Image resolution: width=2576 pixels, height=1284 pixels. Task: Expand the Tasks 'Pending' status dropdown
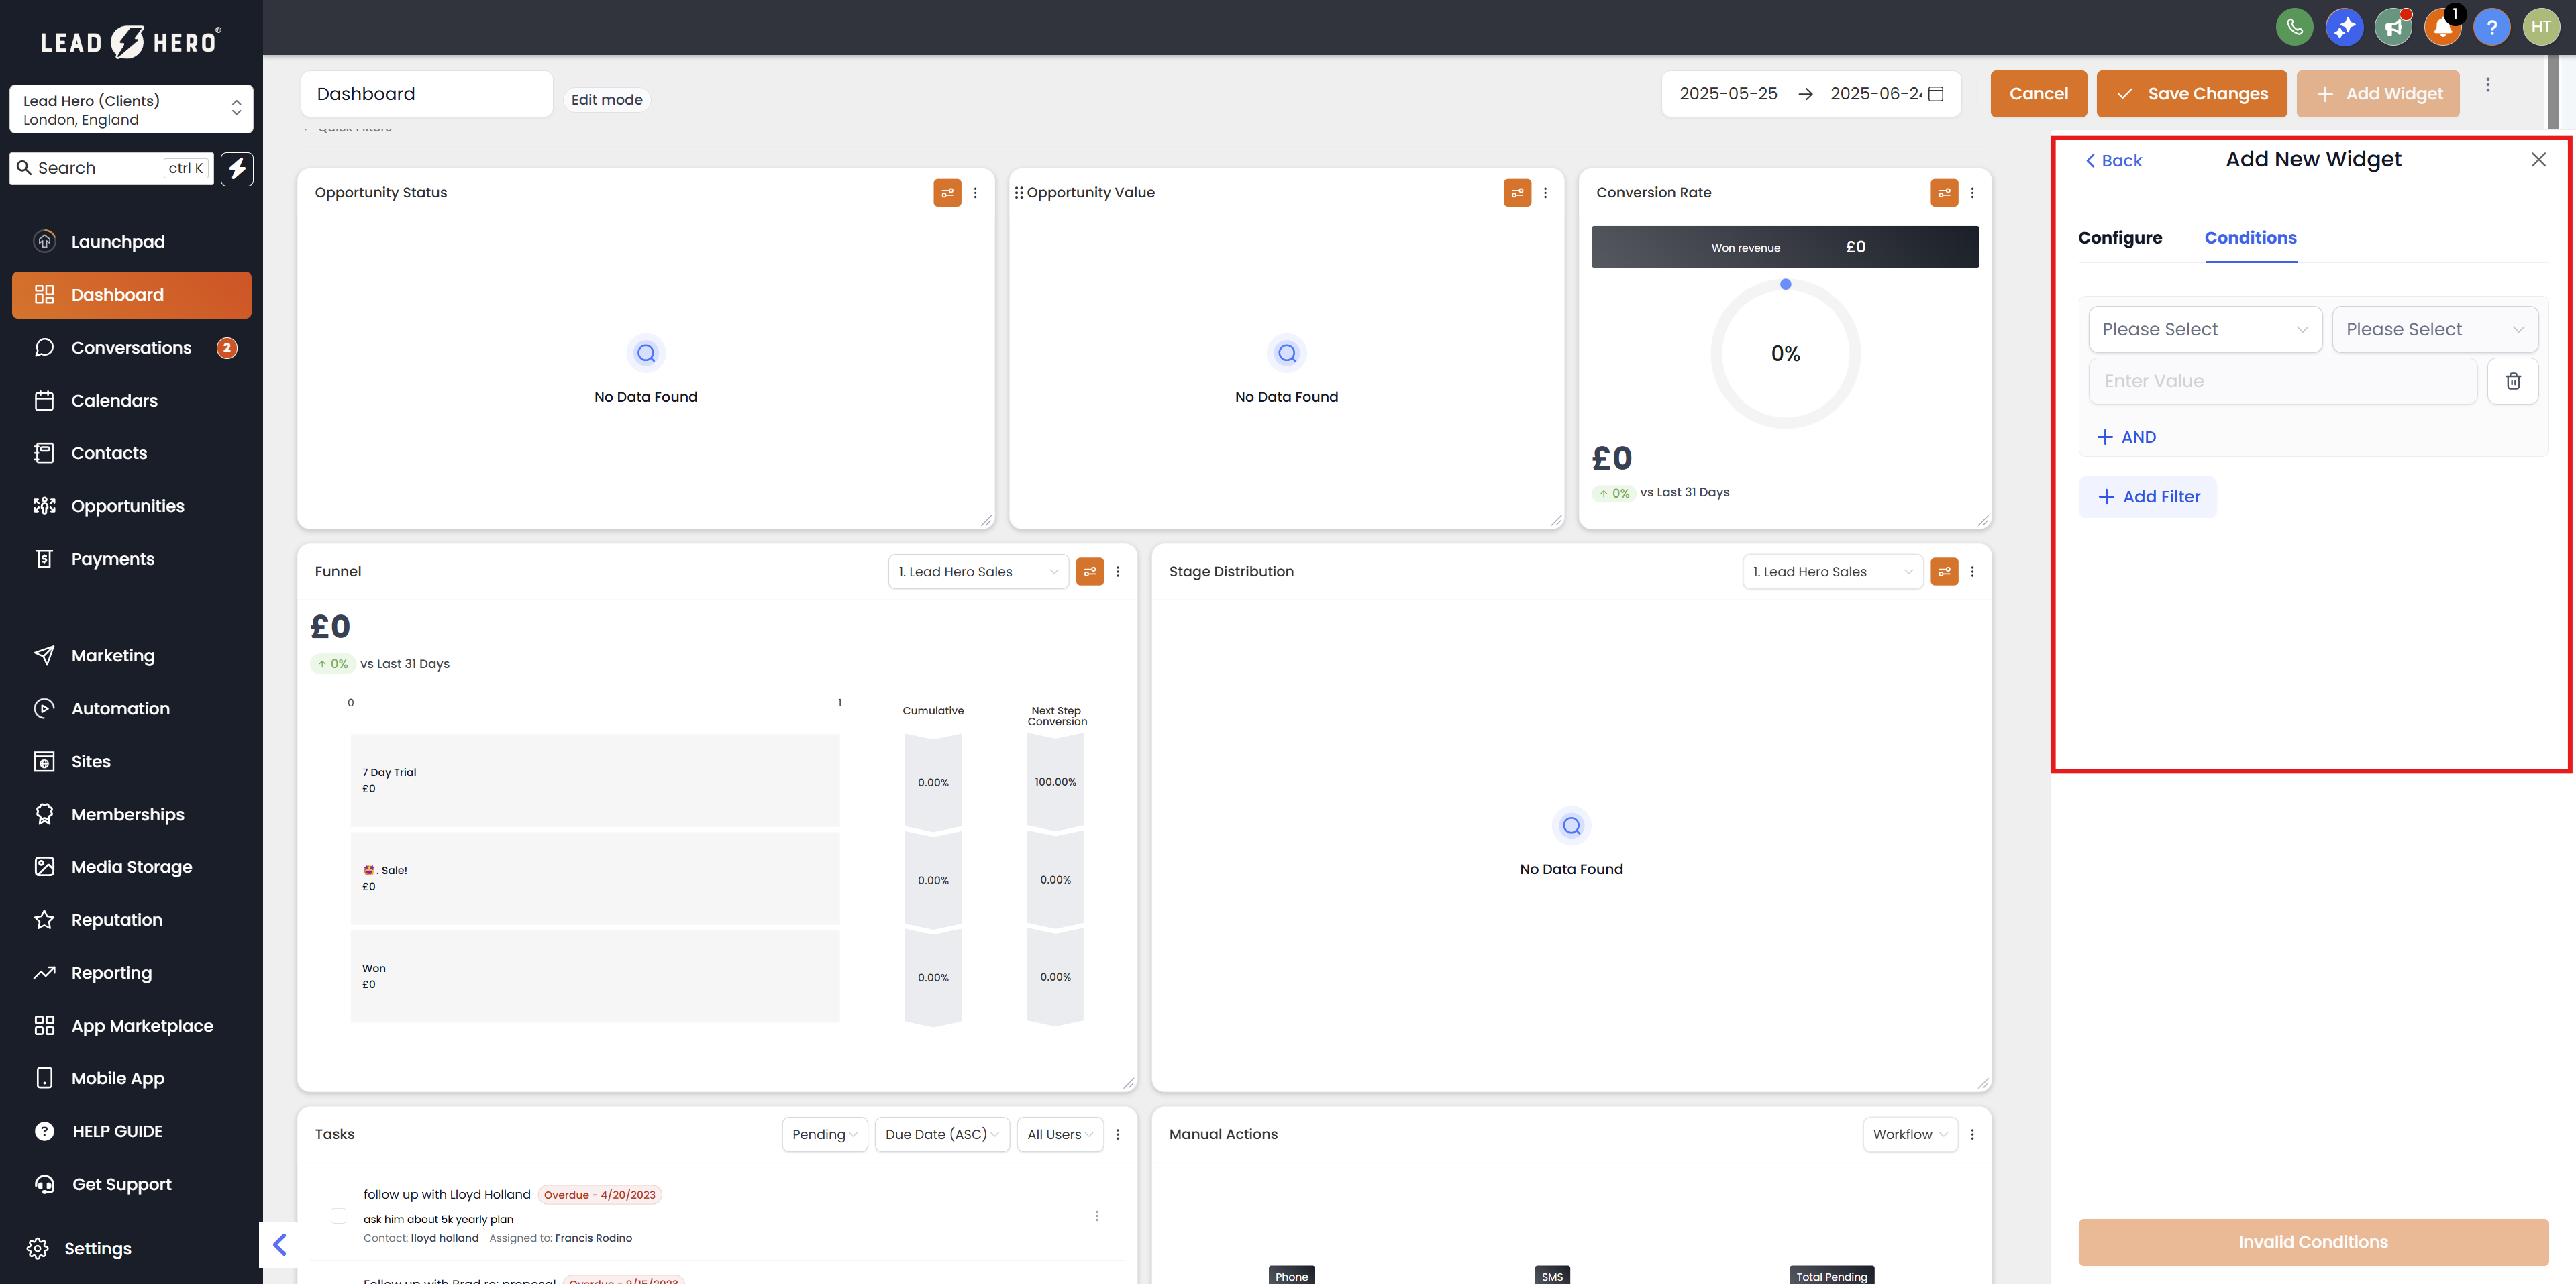pos(824,1134)
